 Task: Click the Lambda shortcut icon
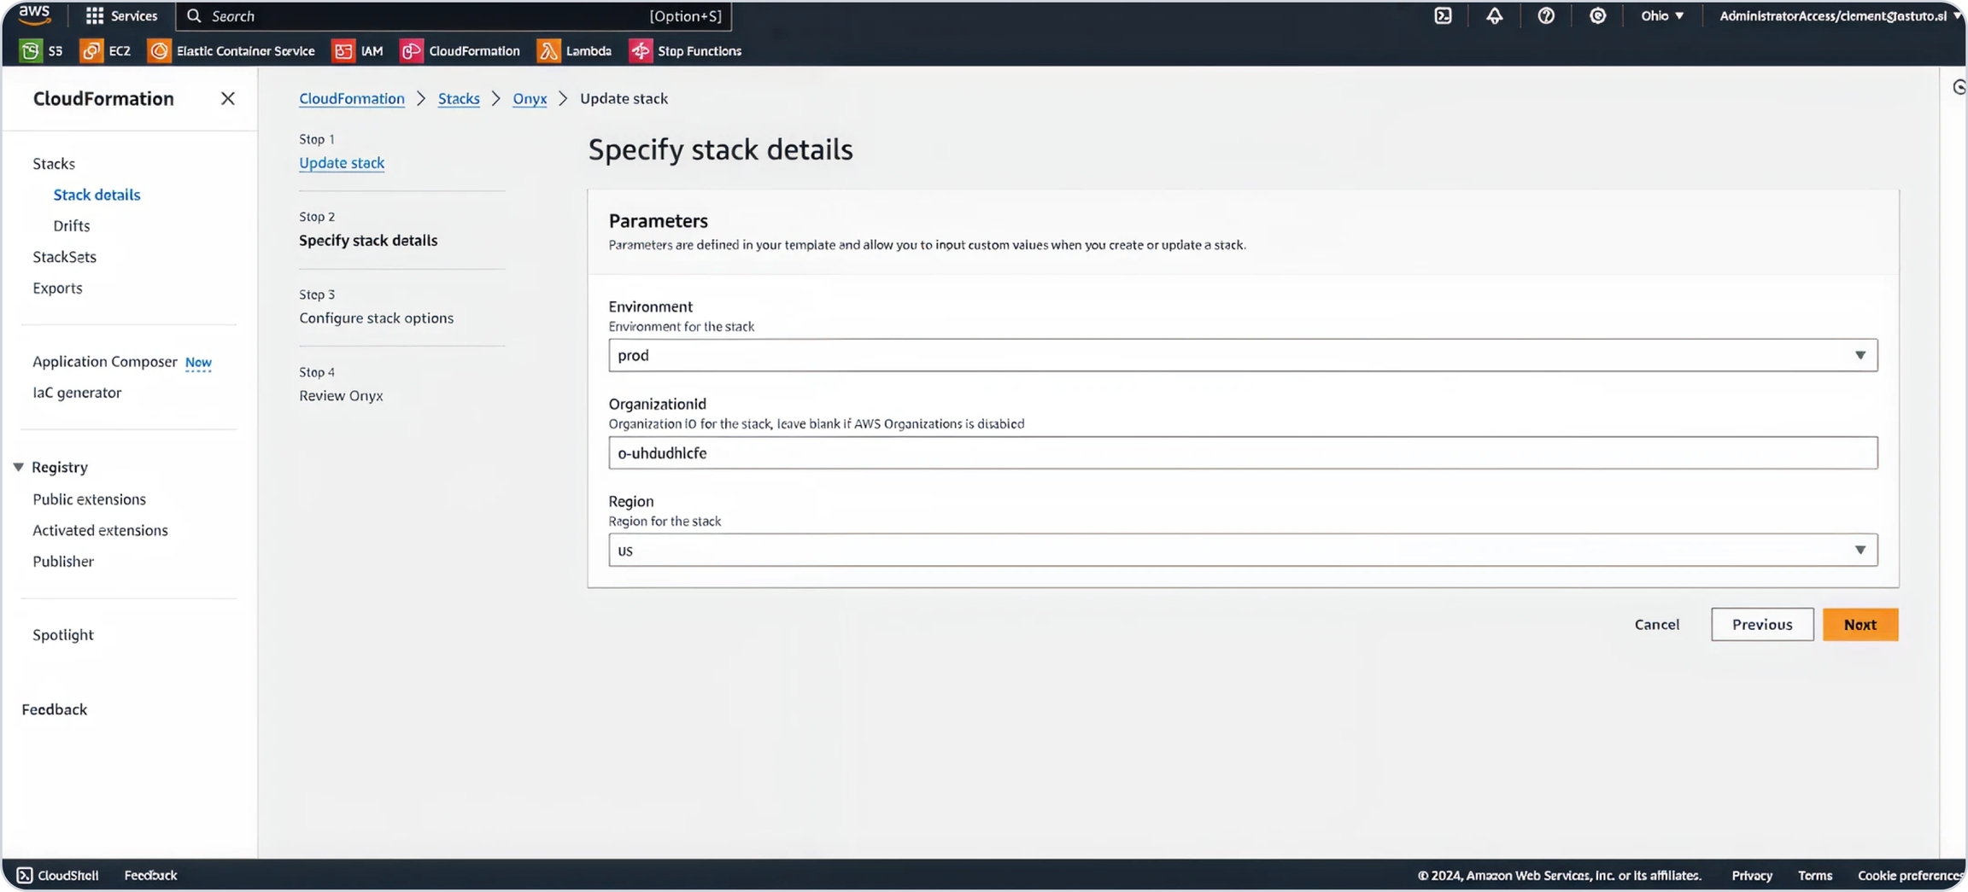pos(548,51)
